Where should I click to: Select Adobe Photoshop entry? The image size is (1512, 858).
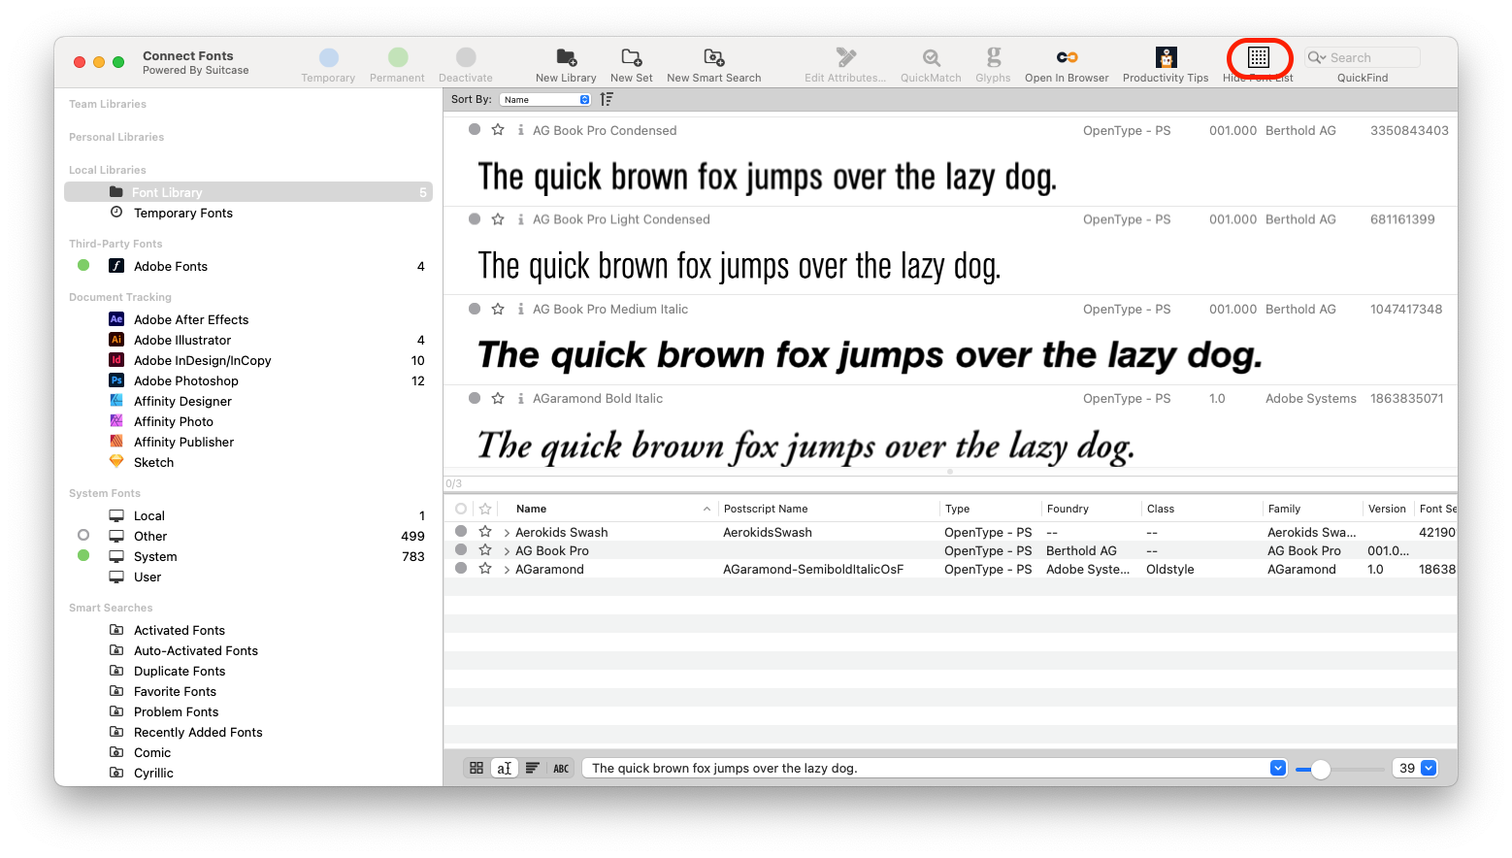pyautogui.click(x=186, y=380)
